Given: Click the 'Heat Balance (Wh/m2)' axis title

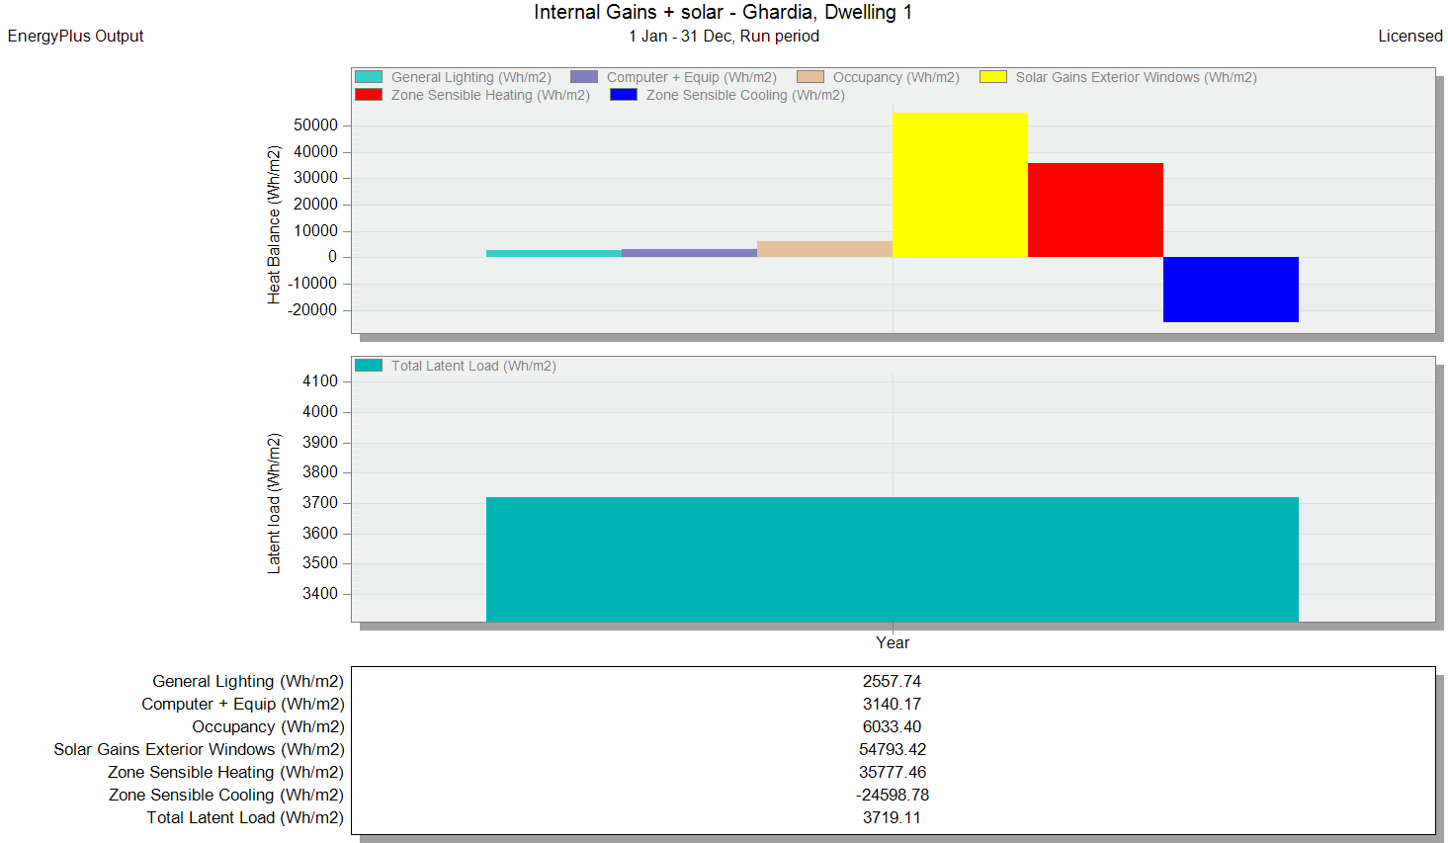Looking at the screenshot, I should [x=274, y=224].
